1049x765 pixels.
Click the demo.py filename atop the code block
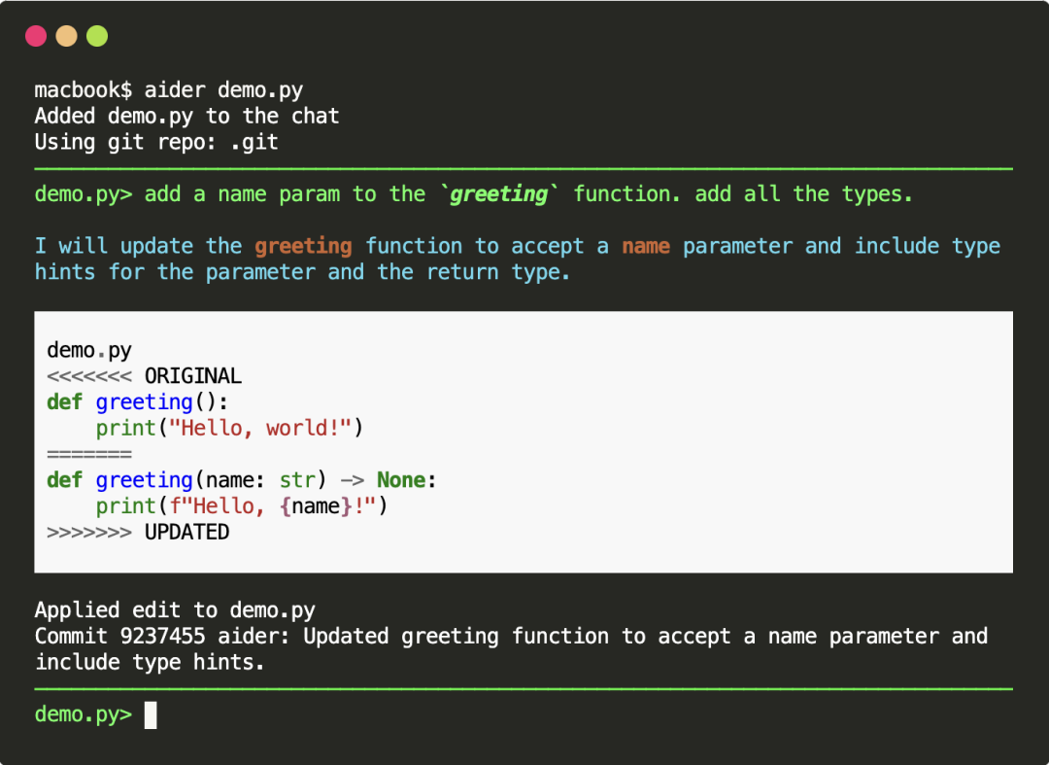pyautogui.click(x=89, y=350)
